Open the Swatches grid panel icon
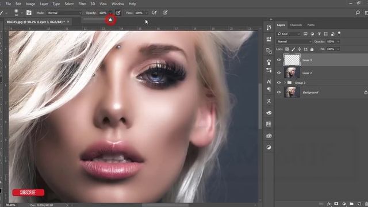Image resolution: width=368 pixels, height=207 pixels. [x=269, y=124]
